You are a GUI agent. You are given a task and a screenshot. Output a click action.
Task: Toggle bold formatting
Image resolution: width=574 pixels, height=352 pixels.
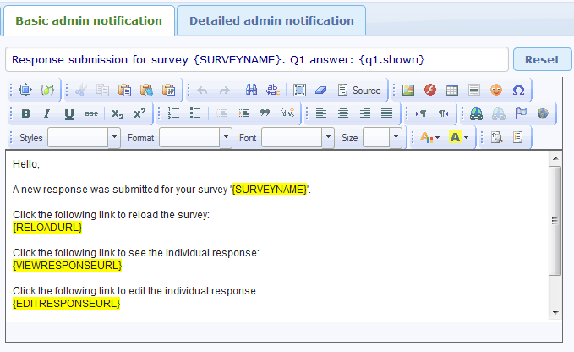tap(25, 113)
